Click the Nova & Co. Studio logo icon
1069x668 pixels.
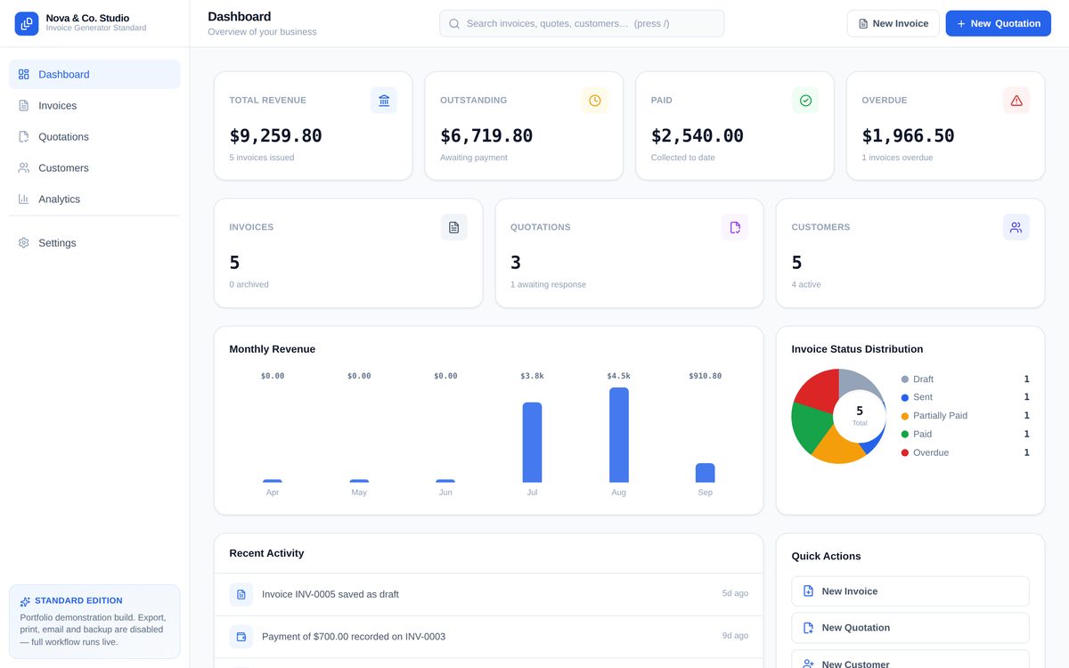click(x=27, y=23)
